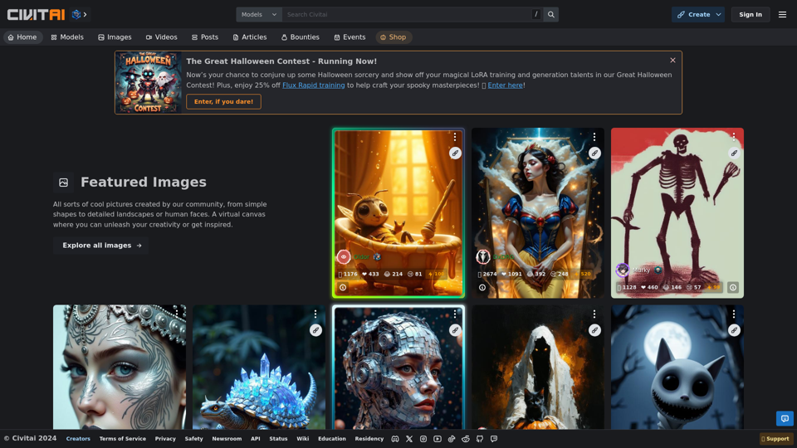Open the Videos tab
This screenshot has width=797, height=448.
(x=162, y=37)
